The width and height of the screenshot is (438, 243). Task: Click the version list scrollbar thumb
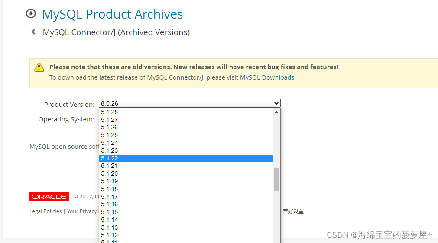[276, 179]
